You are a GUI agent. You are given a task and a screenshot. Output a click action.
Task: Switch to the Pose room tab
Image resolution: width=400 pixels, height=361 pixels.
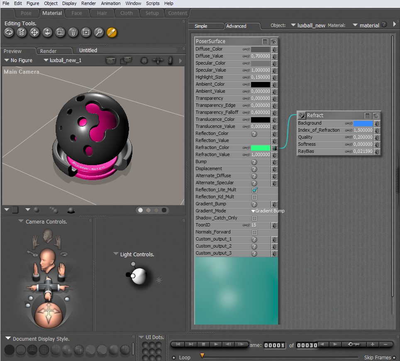26,13
